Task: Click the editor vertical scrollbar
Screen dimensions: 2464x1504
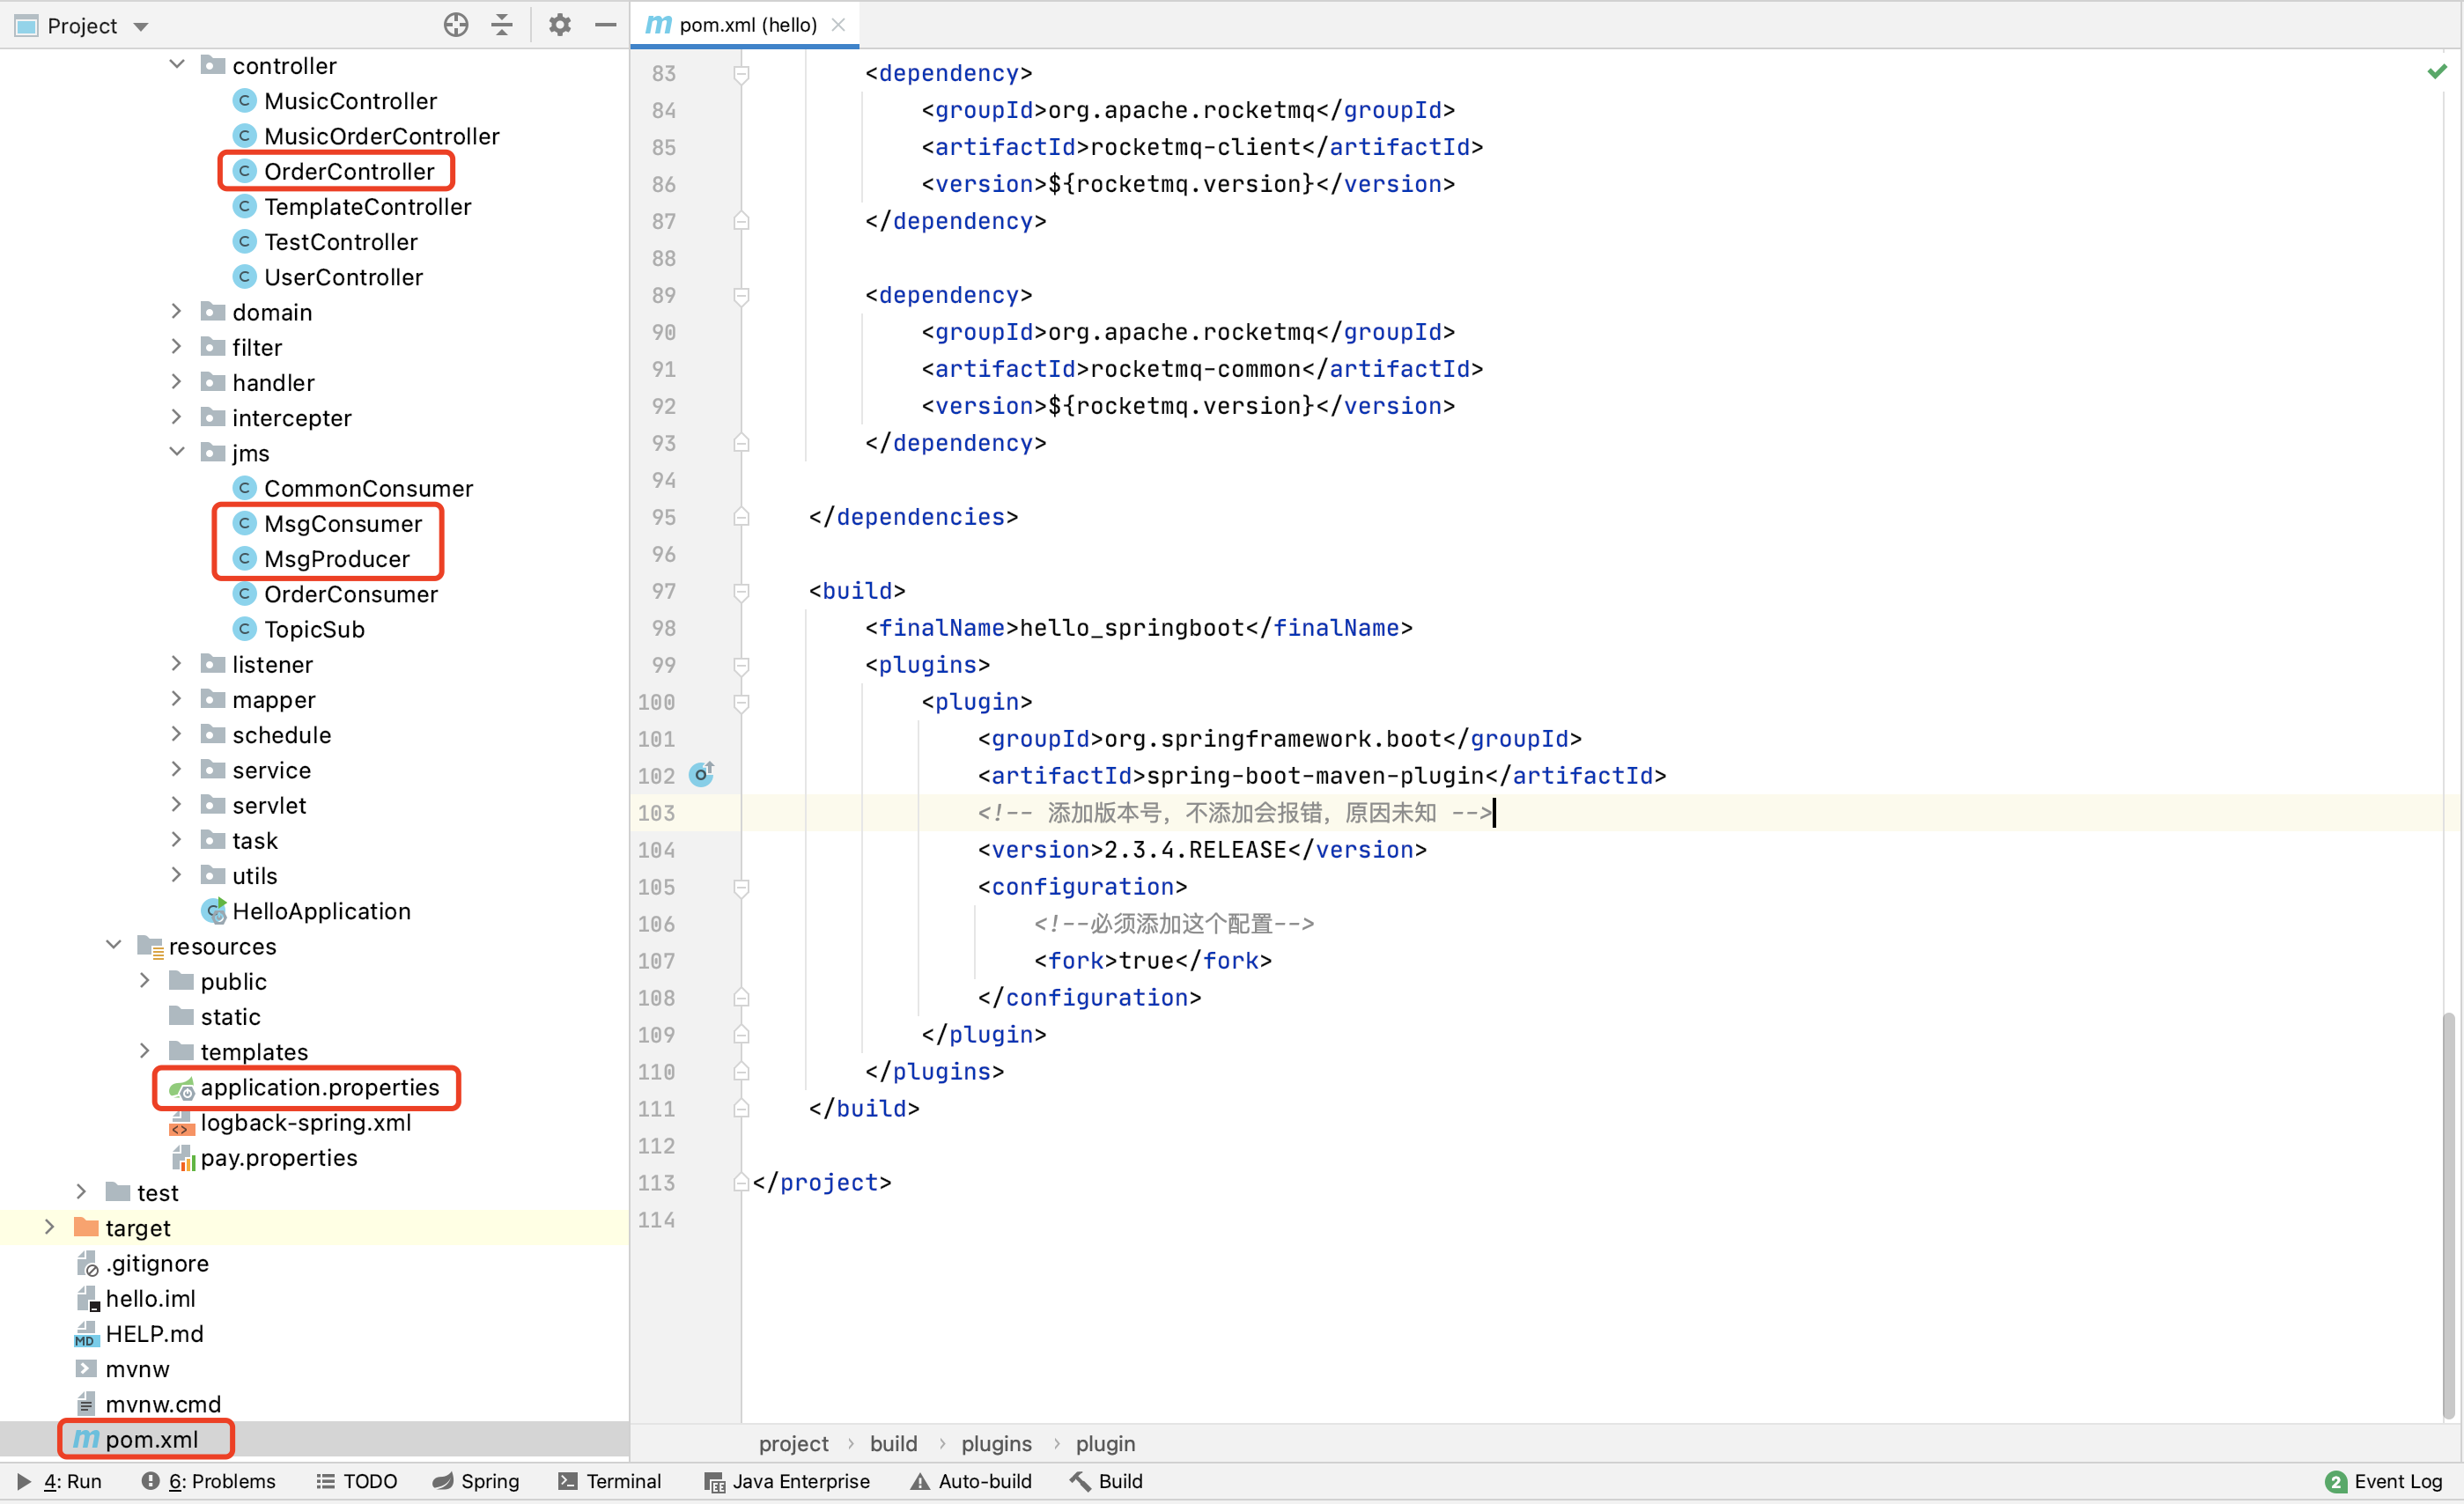Action: click(x=2447, y=1215)
